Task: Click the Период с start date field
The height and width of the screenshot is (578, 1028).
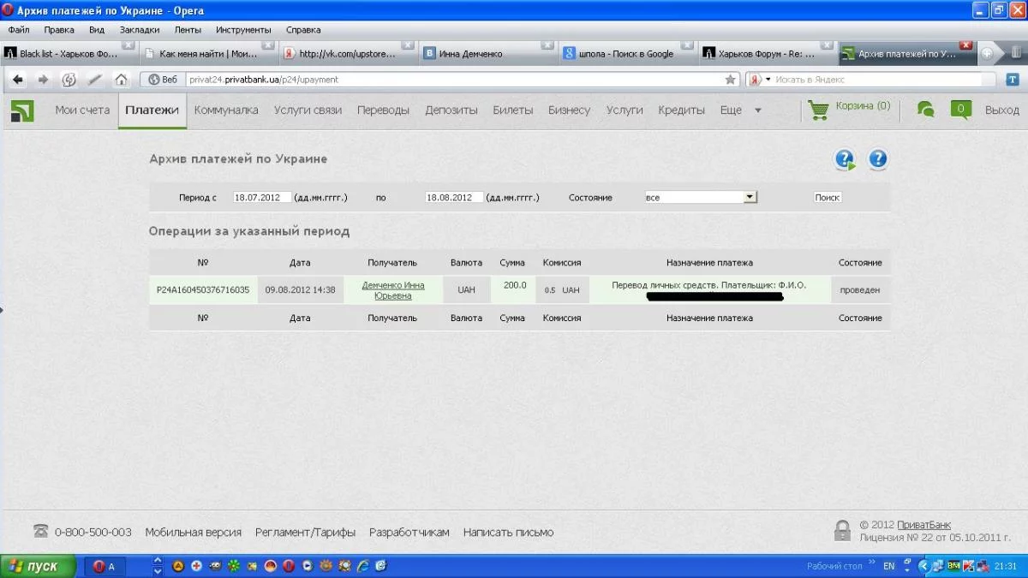Action: coord(262,197)
